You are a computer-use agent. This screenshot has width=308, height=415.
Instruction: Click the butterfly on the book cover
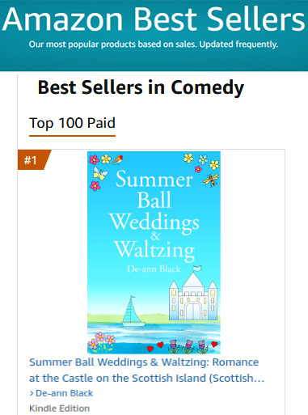point(100,173)
